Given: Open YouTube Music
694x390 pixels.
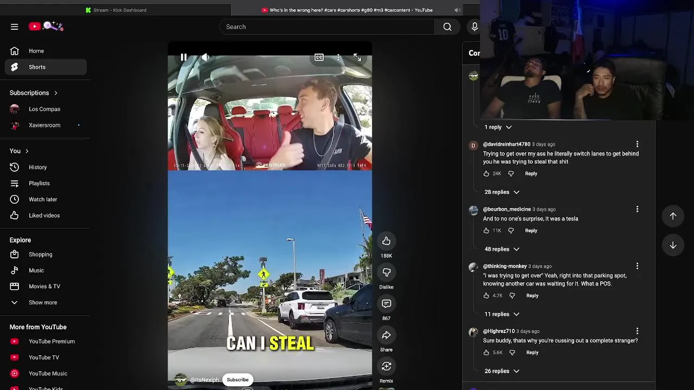Looking at the screenshot, I should pyautogui.click(x=46, y=374).
